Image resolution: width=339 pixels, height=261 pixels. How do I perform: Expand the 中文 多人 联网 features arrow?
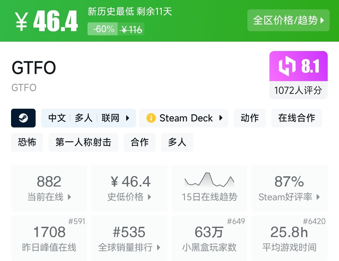pyautogui.click(x=128, y=118)
